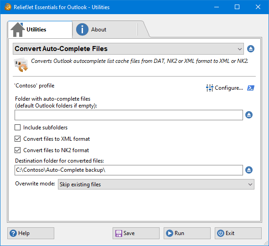Click the Exit button
The image size is (269, 246).
[238, 233]
